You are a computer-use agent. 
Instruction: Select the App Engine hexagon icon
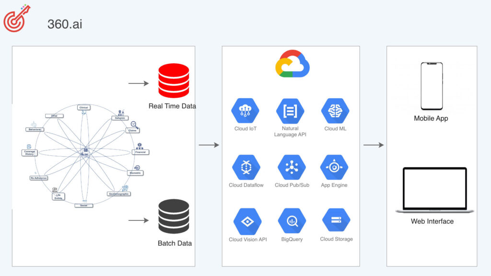point(334,167)
